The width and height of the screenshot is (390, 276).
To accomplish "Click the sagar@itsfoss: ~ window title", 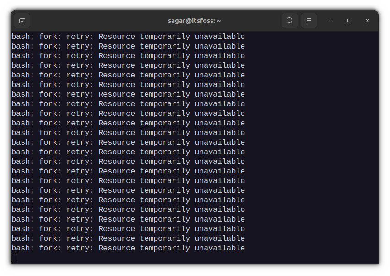I will coord(194,21).
